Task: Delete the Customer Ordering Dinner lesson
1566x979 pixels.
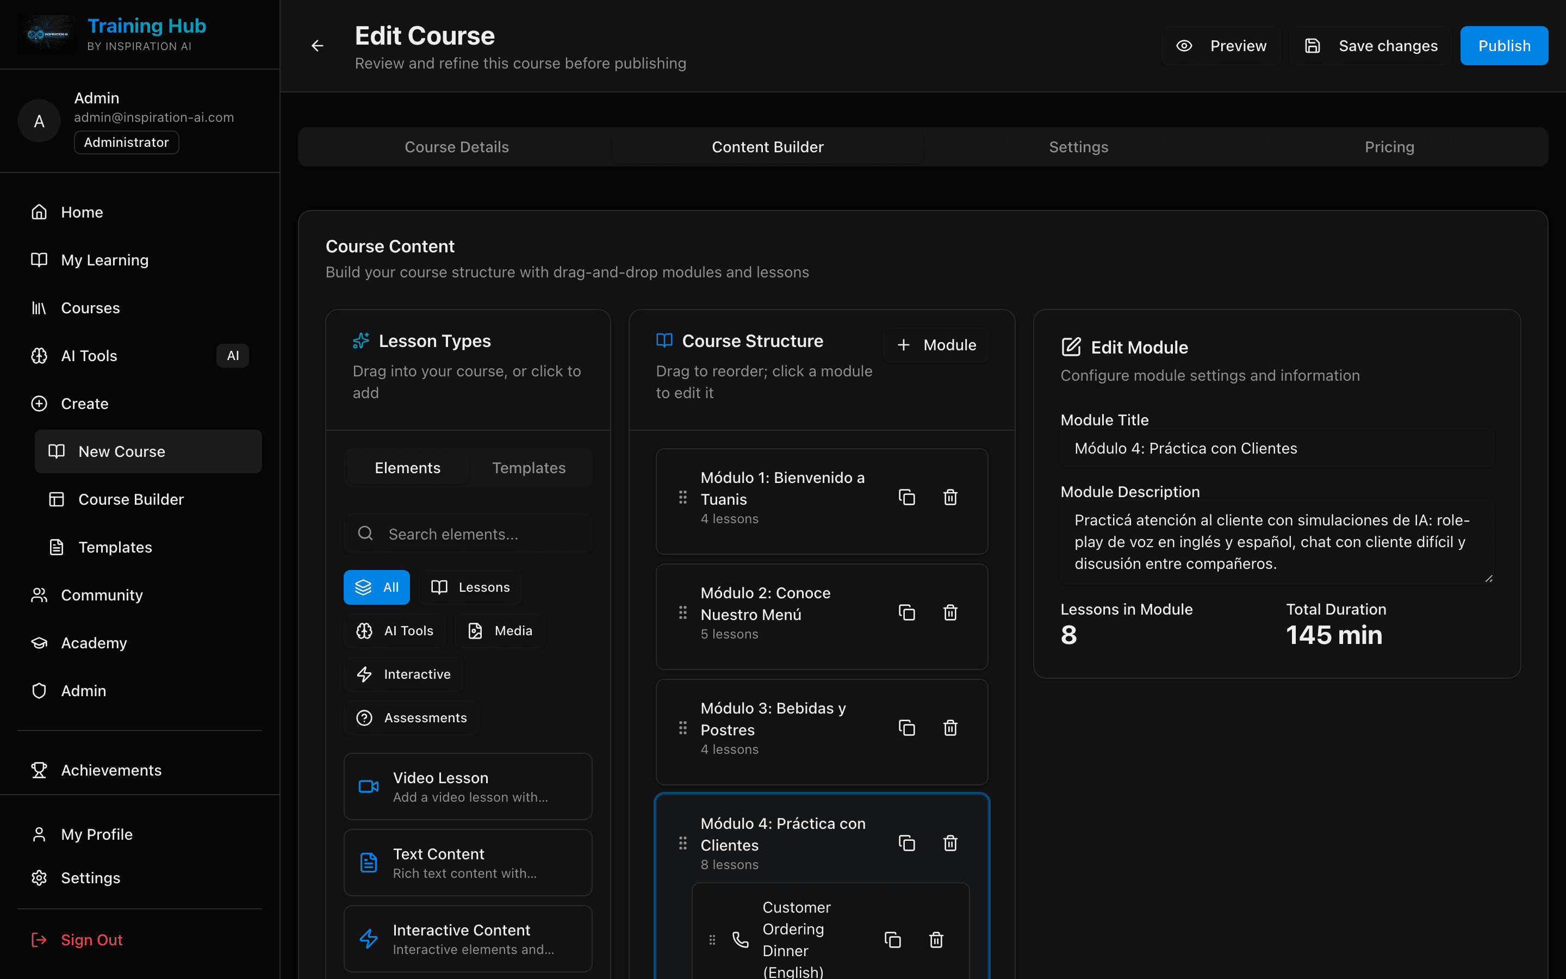Action: click(936, 939)
